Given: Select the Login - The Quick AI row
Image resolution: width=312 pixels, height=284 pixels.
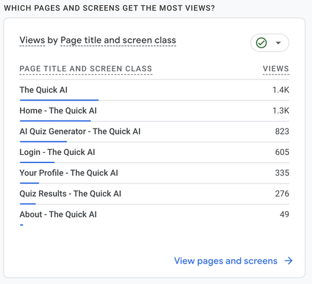Looking at the screenshot, I should point(154,152).
